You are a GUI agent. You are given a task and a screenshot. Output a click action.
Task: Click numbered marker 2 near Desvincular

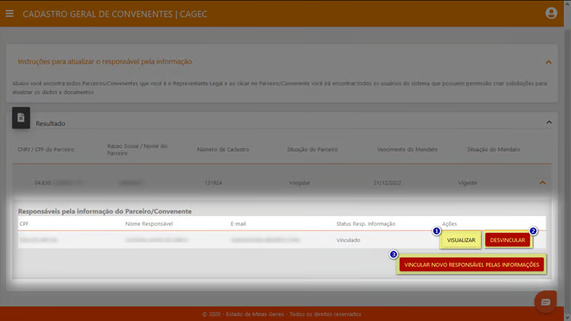pyautogui.click(x=533, y=231)
